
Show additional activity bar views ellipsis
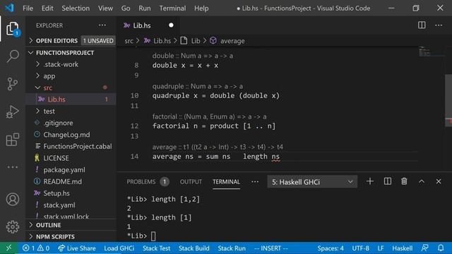coord(13,167)
